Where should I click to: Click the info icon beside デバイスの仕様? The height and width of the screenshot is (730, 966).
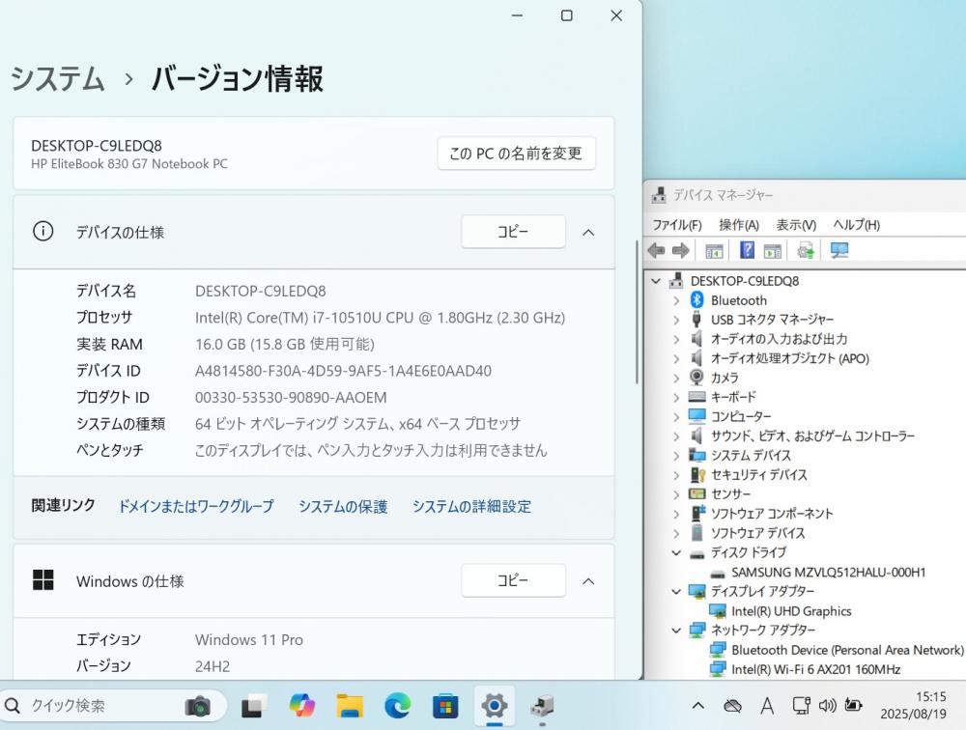(43, 232)
